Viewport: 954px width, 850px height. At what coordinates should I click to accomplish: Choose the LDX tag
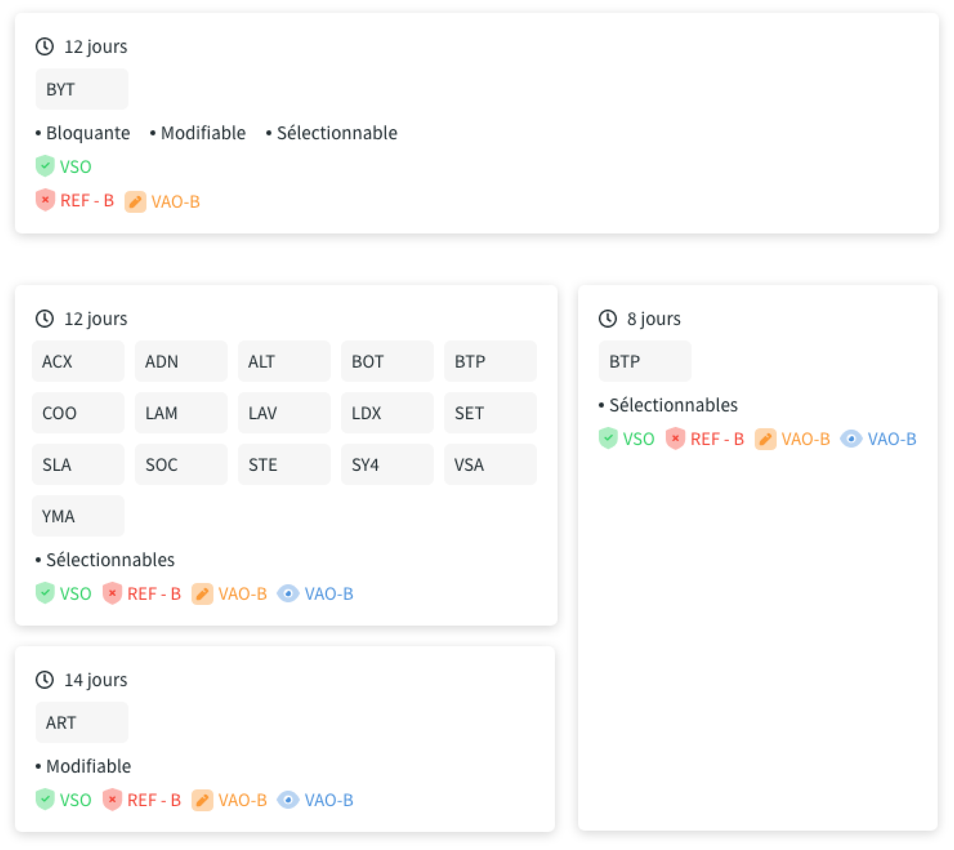point(387,413)
